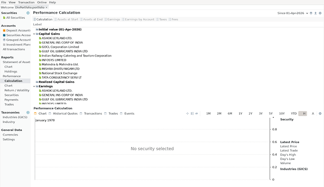Click the Grouped Accounts icon
Screen dimensions: 324x187
point(4,40)
